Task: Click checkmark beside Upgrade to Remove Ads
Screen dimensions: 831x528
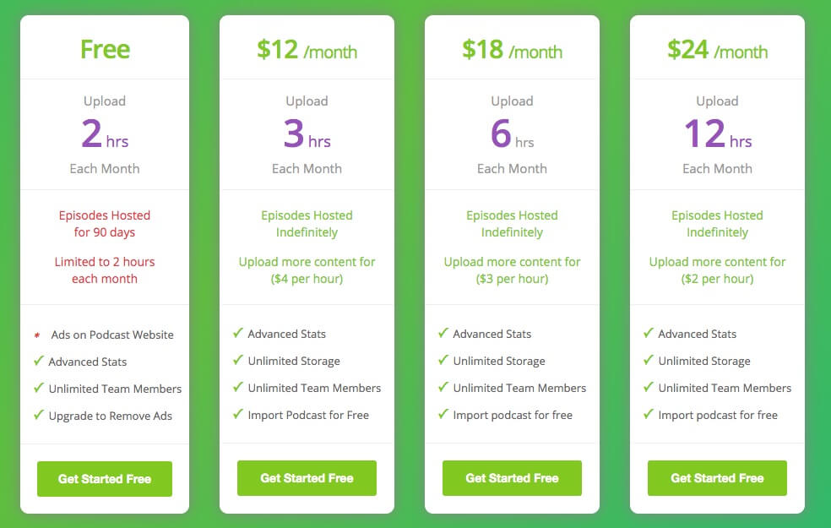Action: click(x=39, y=415)
